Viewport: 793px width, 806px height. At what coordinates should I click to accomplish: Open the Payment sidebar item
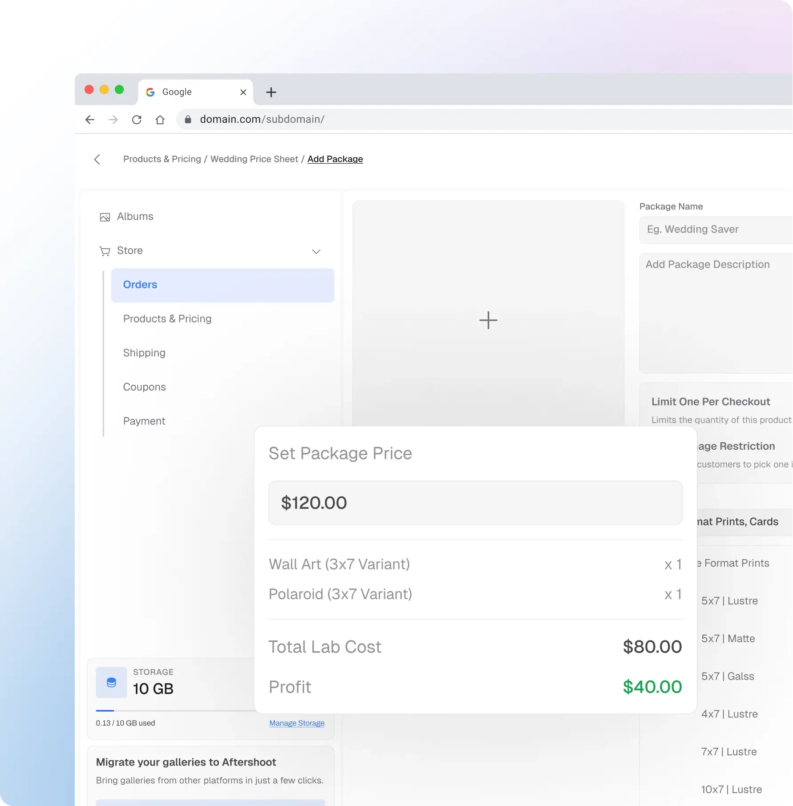point(144,421)
